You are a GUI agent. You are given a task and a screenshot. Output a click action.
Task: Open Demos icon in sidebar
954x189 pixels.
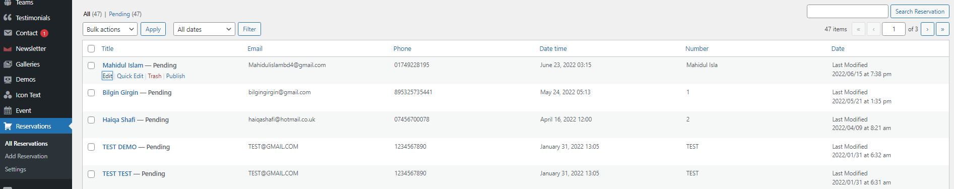click(8, 80)
